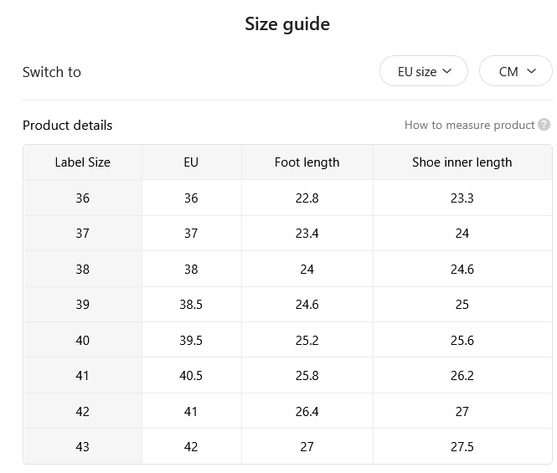Click shoe inner length 27.5 cell
This screenshot has height=473, width=557.
coord(462,446)
